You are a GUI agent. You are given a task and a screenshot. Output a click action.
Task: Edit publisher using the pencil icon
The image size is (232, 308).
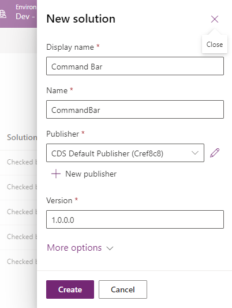[x=215, y=153]
